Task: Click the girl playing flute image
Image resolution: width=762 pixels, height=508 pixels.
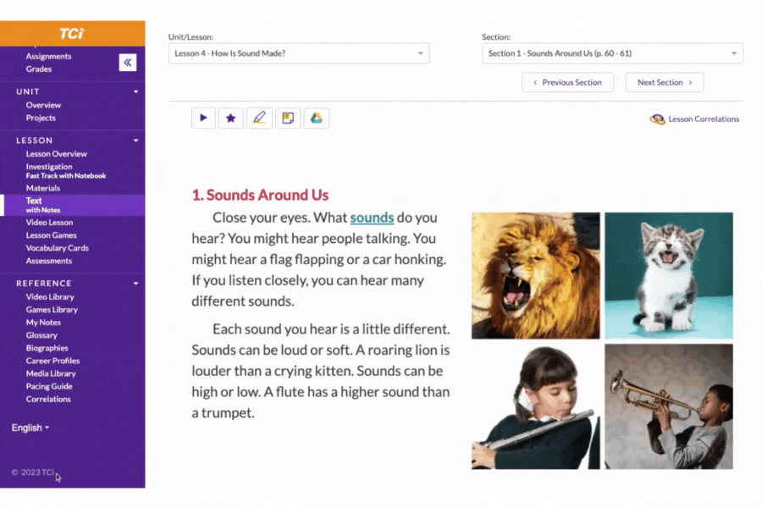Action: click(536, 406)
